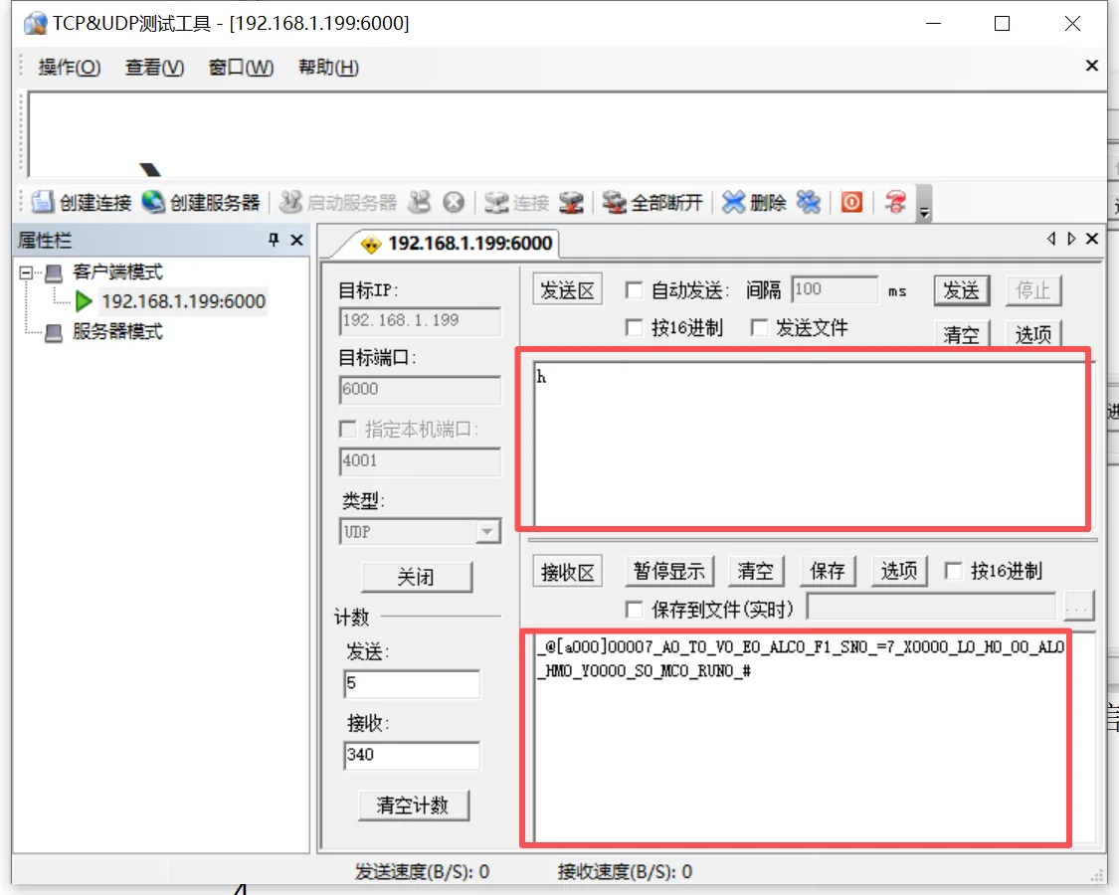Click the blue X 删除 icon
The width and height of the screenshot is (1119, 895).
[733, 203]
